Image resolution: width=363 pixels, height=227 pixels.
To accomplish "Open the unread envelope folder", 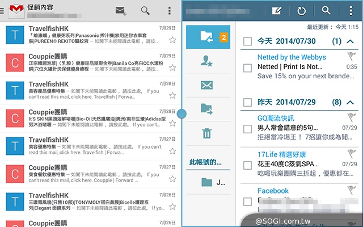I will click(x=206, y=85).
